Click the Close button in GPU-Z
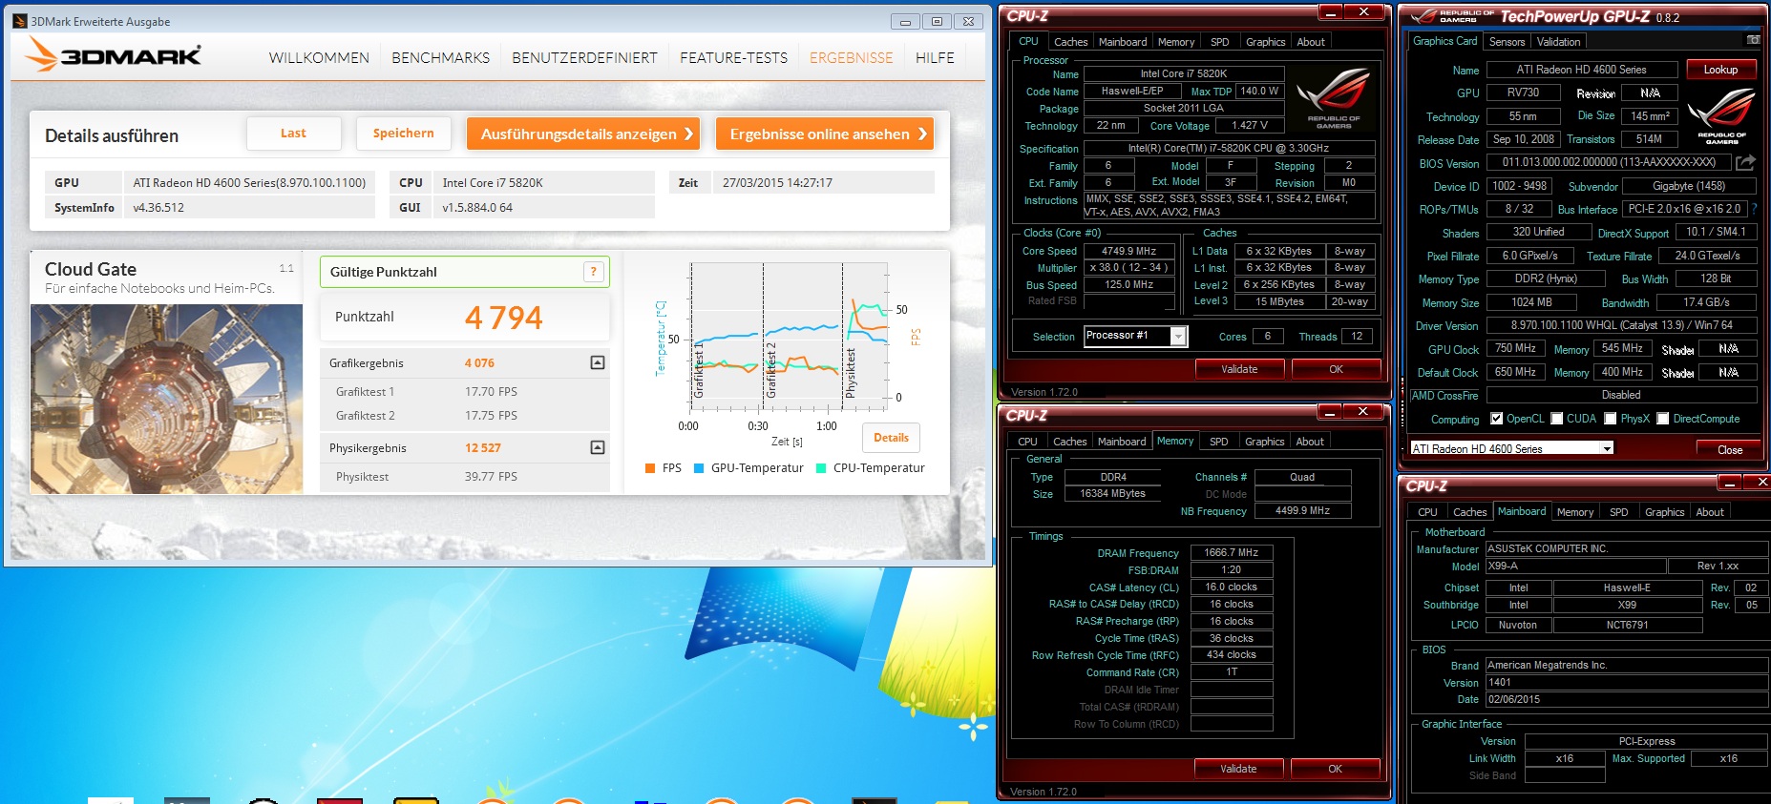The width and height of the screenshot is (1771, 804). coord(1730,449)
